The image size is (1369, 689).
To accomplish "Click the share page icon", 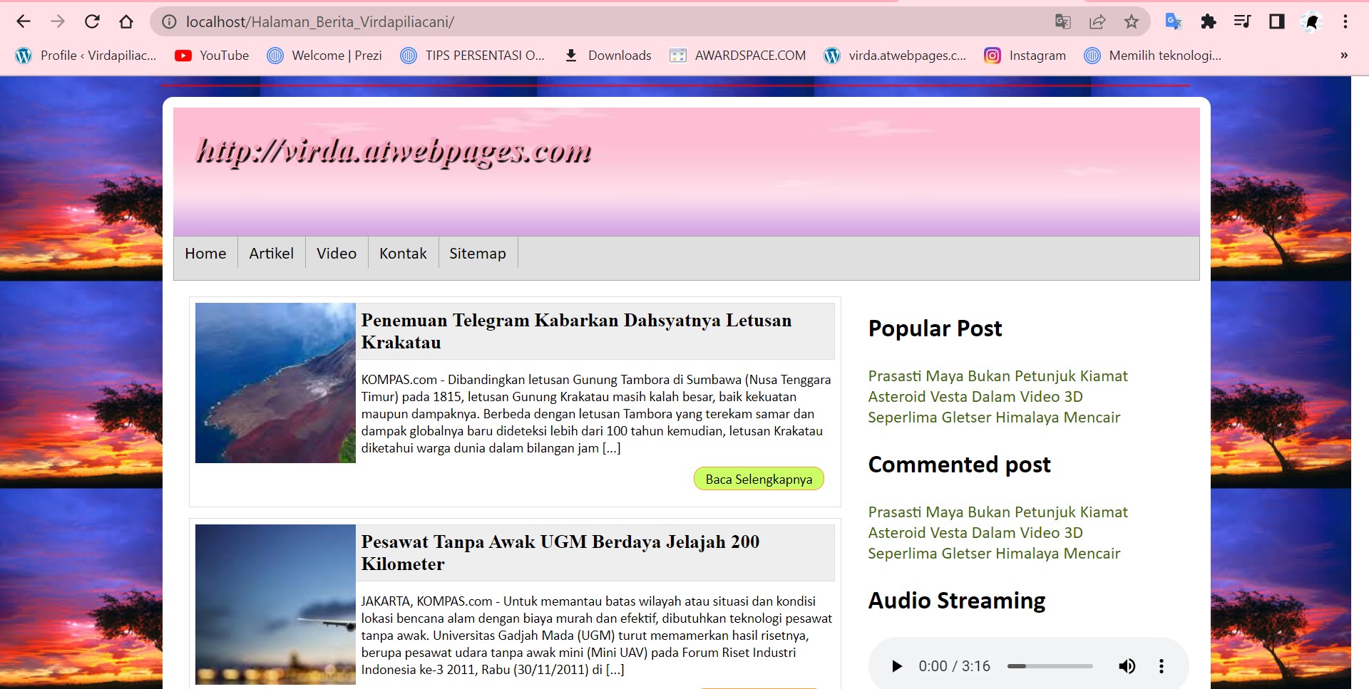I will click(x=1097, y=21).
